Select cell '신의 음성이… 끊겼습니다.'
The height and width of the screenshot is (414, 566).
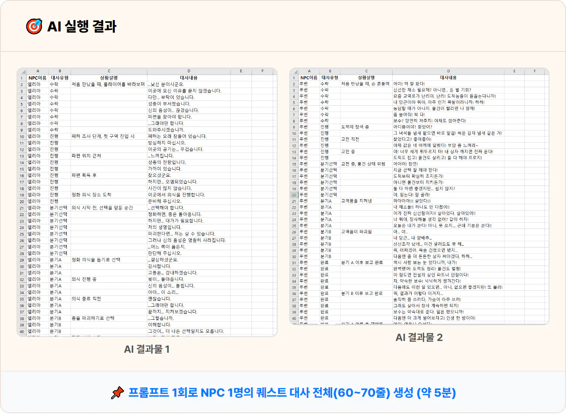click(x=189, y=110)
